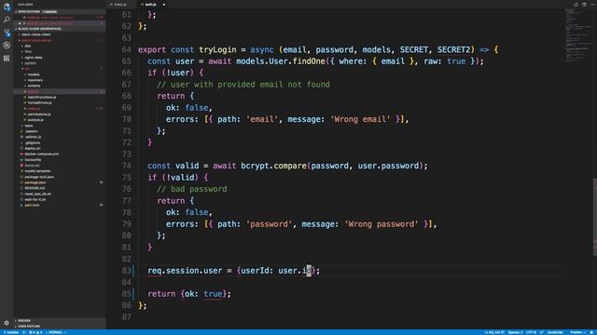Screen dimensions: 597x335
Task: Click 'req.session.user' on line 83
Action: (185, 271)
